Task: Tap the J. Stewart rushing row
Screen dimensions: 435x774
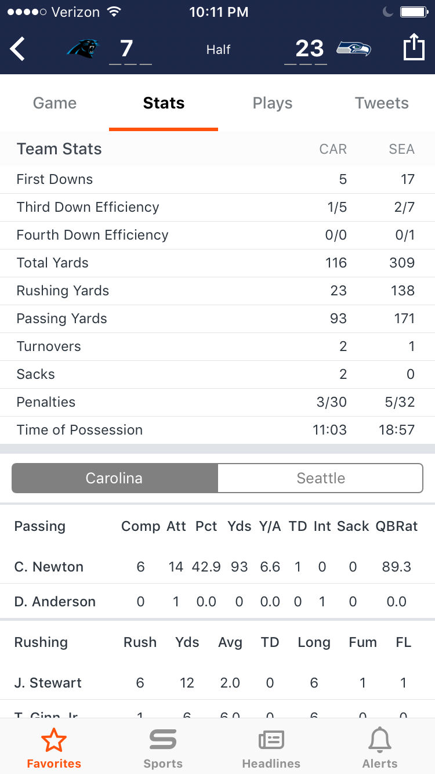Action: pyautogui.click(x=217, y=683)
